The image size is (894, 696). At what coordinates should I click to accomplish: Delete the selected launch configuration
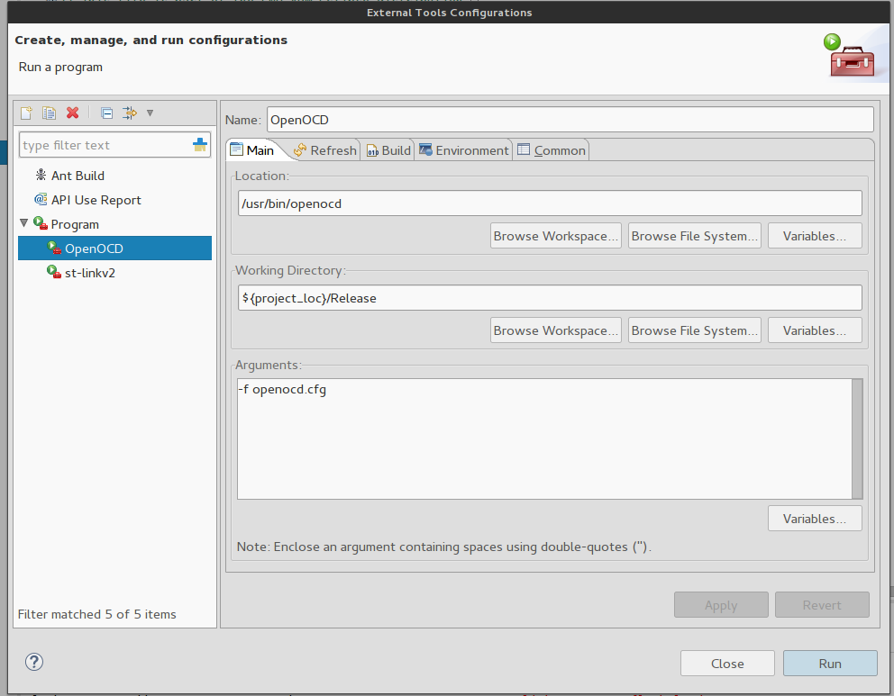pos(72,113)
